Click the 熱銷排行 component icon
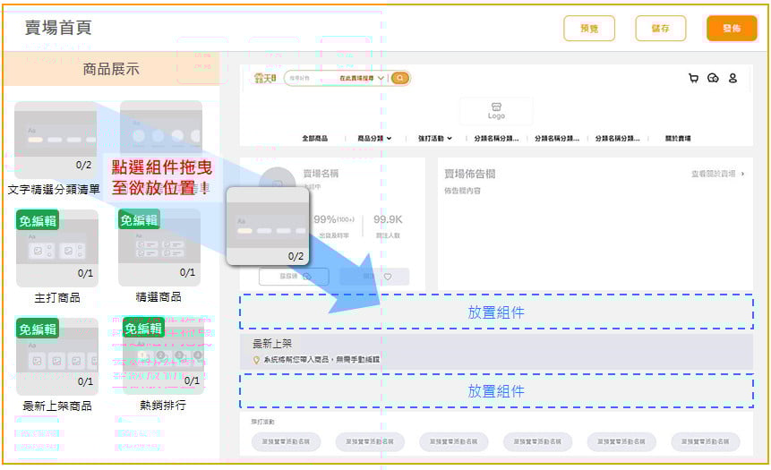Viewport: 771px width, 470px height. [x=161, y=355]
